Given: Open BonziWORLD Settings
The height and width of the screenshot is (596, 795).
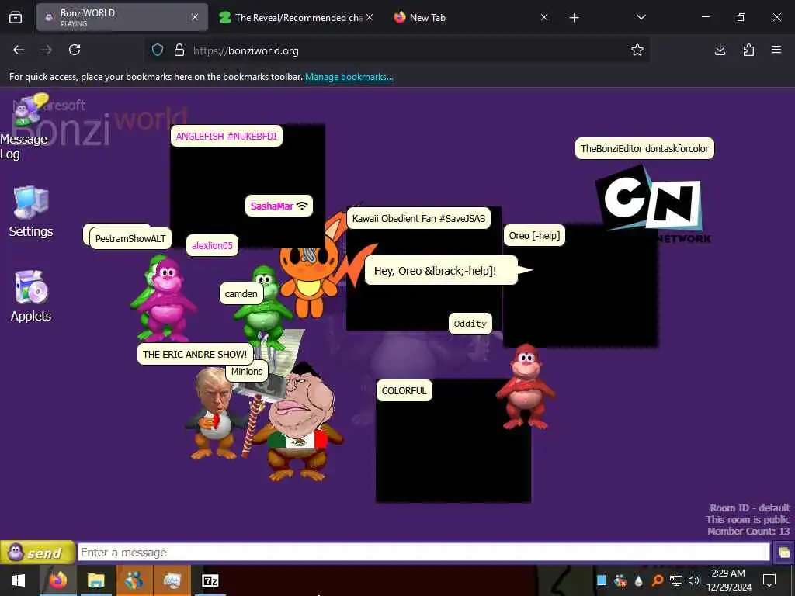Looking at the screenshot, I should (x=31, y=212).
